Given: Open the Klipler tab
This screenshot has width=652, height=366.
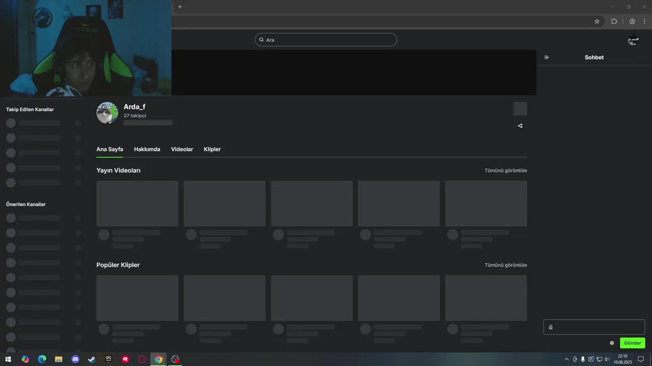Looking at the screenshot, I should coord(212,149).
